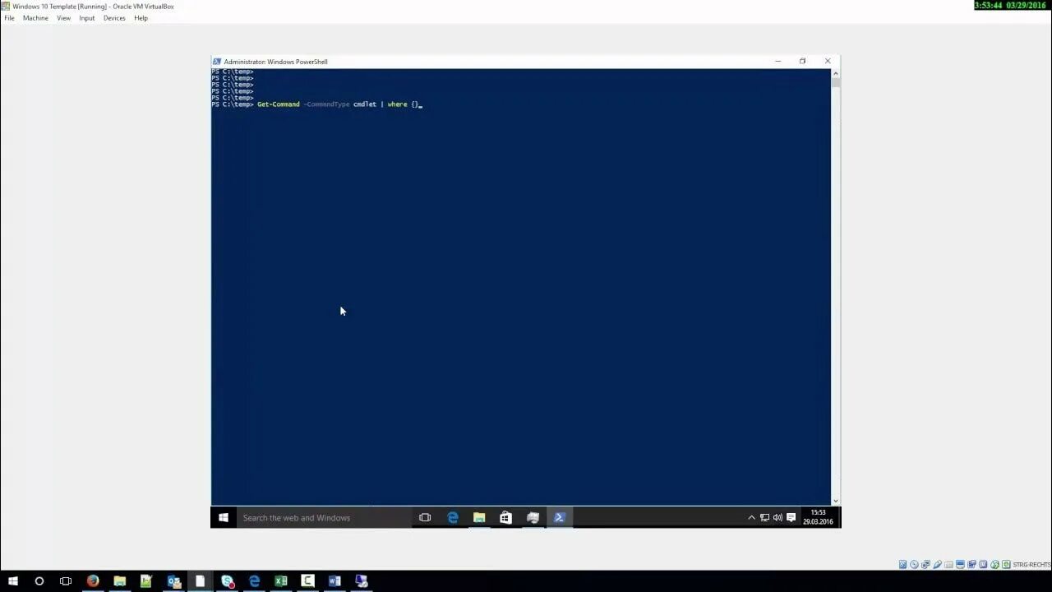Click the VirtualBox hard disk status icon

click(902, 564)
